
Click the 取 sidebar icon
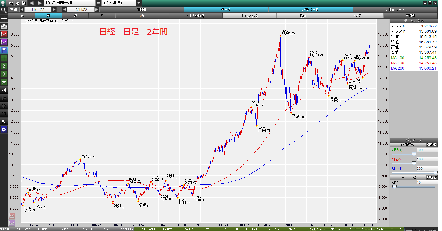pyautogui.click(x=4, y=106)
